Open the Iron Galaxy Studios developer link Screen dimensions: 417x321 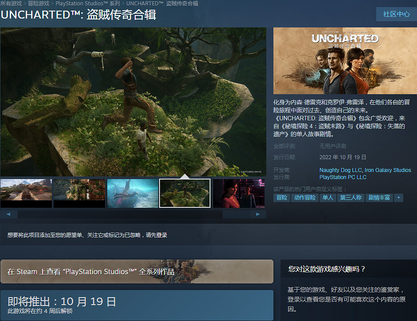[x=388, y=170]
